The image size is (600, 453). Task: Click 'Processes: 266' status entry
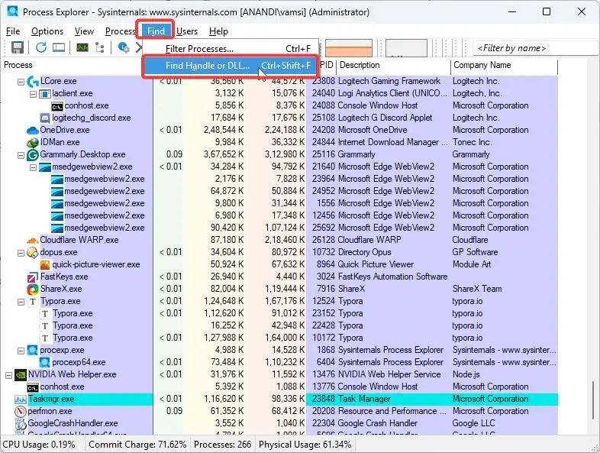[222, 445]
